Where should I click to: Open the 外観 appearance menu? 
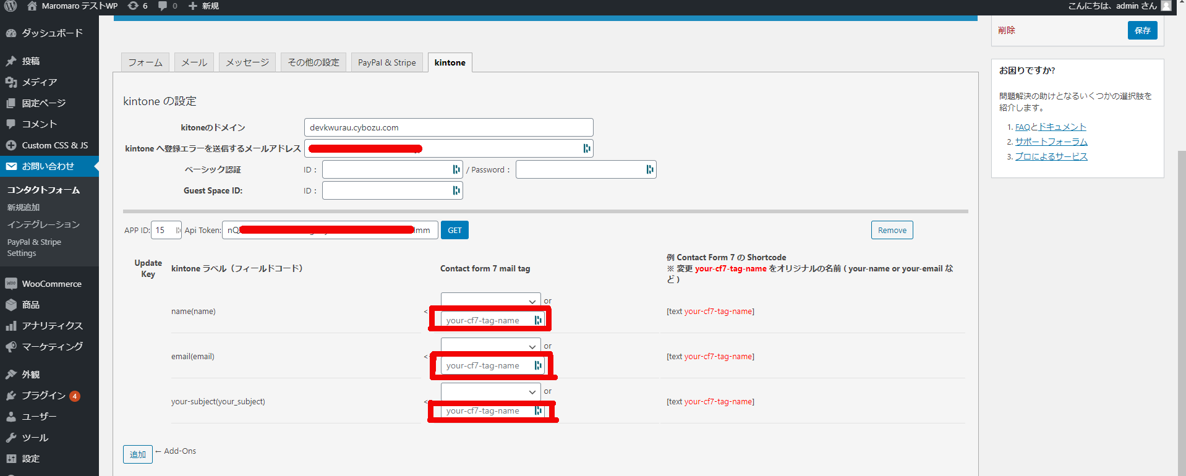(x=49, y=375)
